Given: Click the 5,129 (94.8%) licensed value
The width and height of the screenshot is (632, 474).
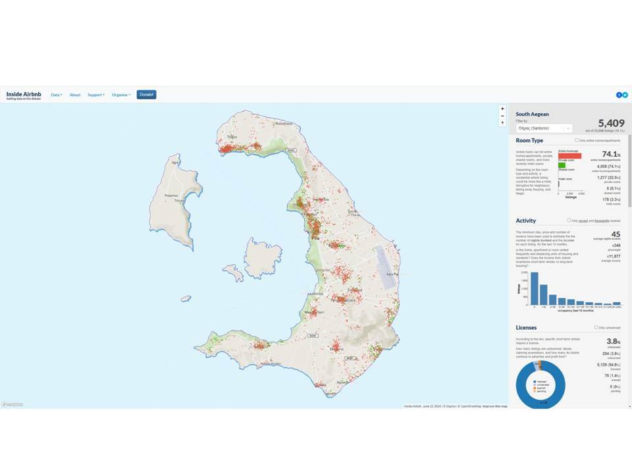Looking at the screenshot, I should click(x=608, y=365).
